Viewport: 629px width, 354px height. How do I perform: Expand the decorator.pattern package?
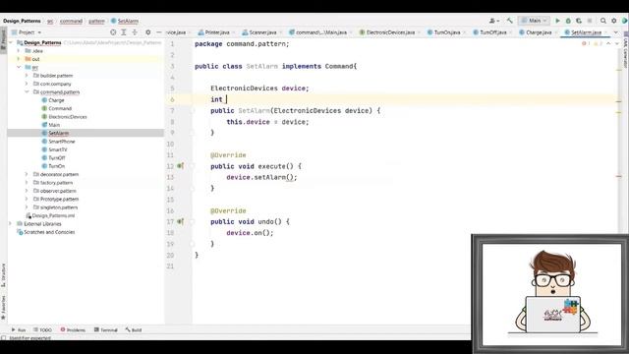click(x=27, y=174)
